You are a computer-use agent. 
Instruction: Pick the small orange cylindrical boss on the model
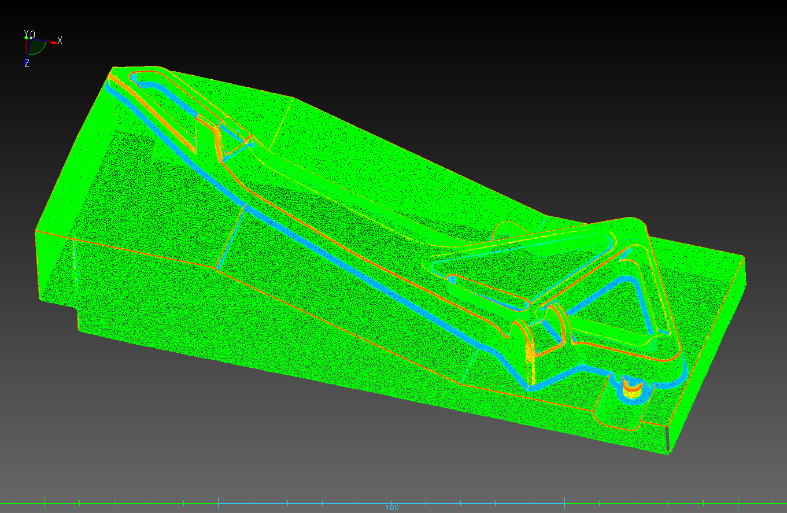633,387
